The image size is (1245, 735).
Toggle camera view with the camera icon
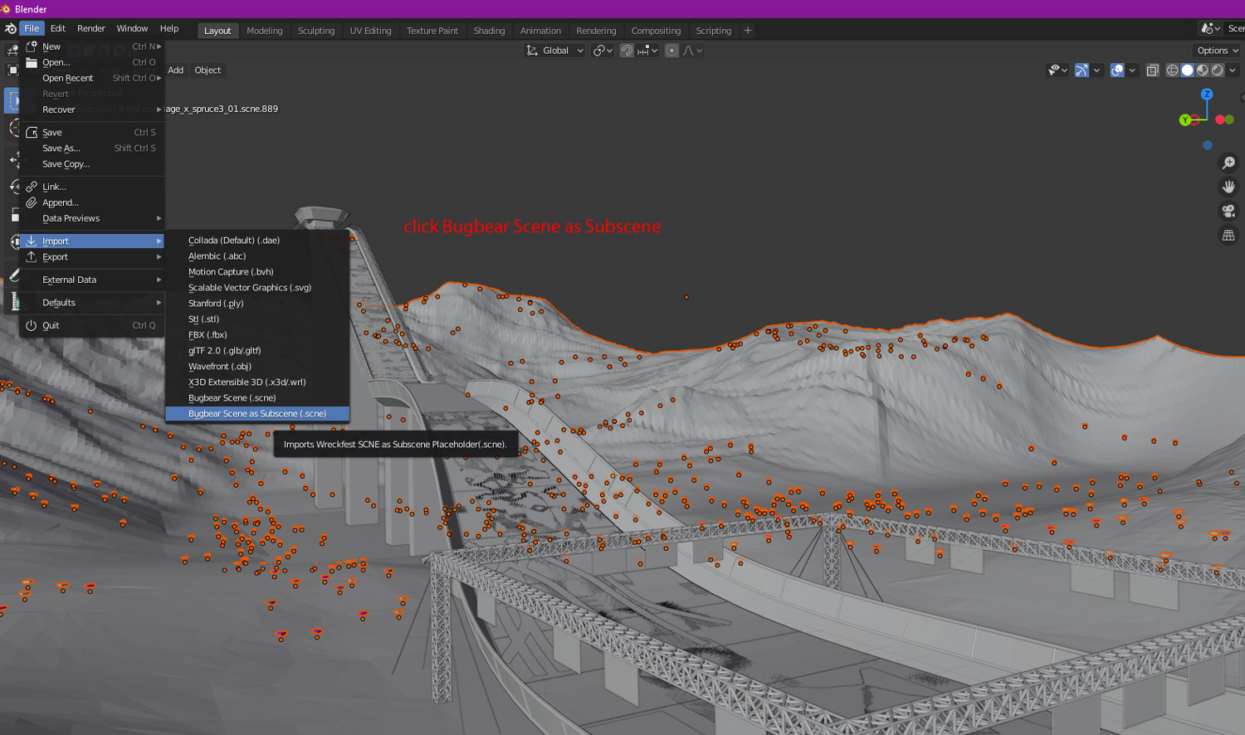[x=1228, y=211]
